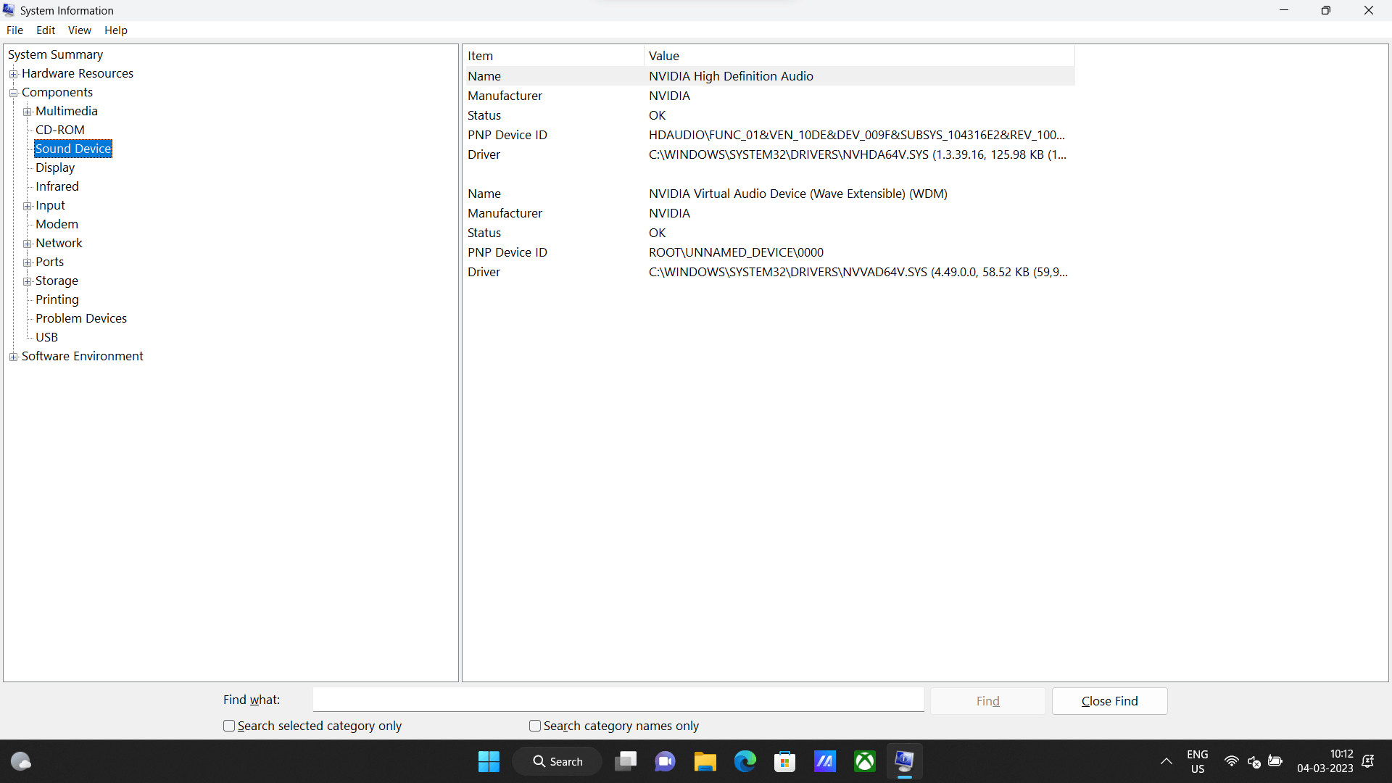Show hidden system tray icons

tap(1166, 761)
